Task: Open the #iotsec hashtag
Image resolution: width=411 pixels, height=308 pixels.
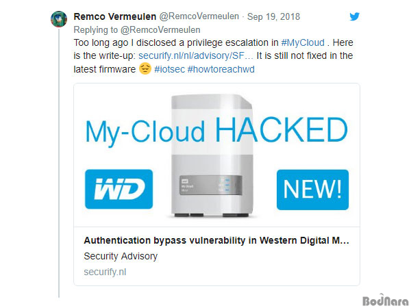Action: (169, 69)
